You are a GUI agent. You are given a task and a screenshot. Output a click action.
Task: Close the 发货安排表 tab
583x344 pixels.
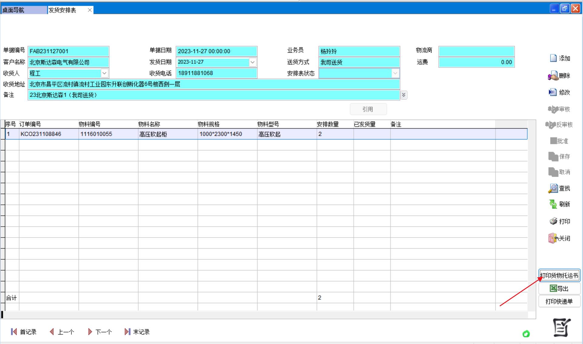(90, 10)
